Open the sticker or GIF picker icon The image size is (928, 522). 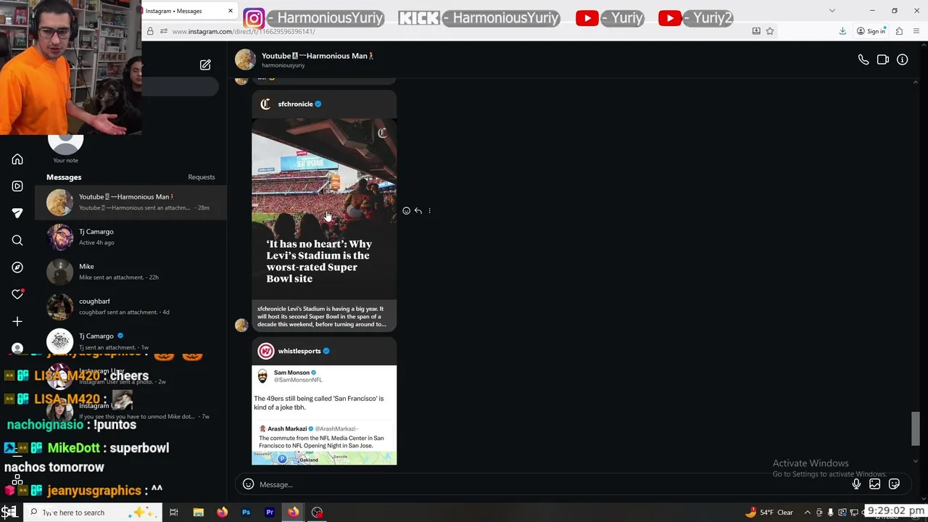894,484
